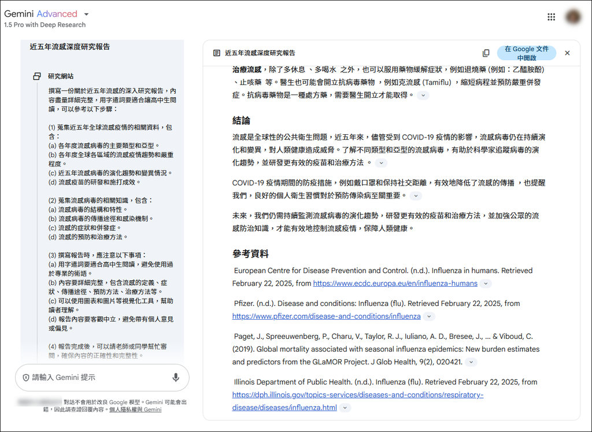
Task: Click the bold 治療流感 text
Action: click(247, 69)
